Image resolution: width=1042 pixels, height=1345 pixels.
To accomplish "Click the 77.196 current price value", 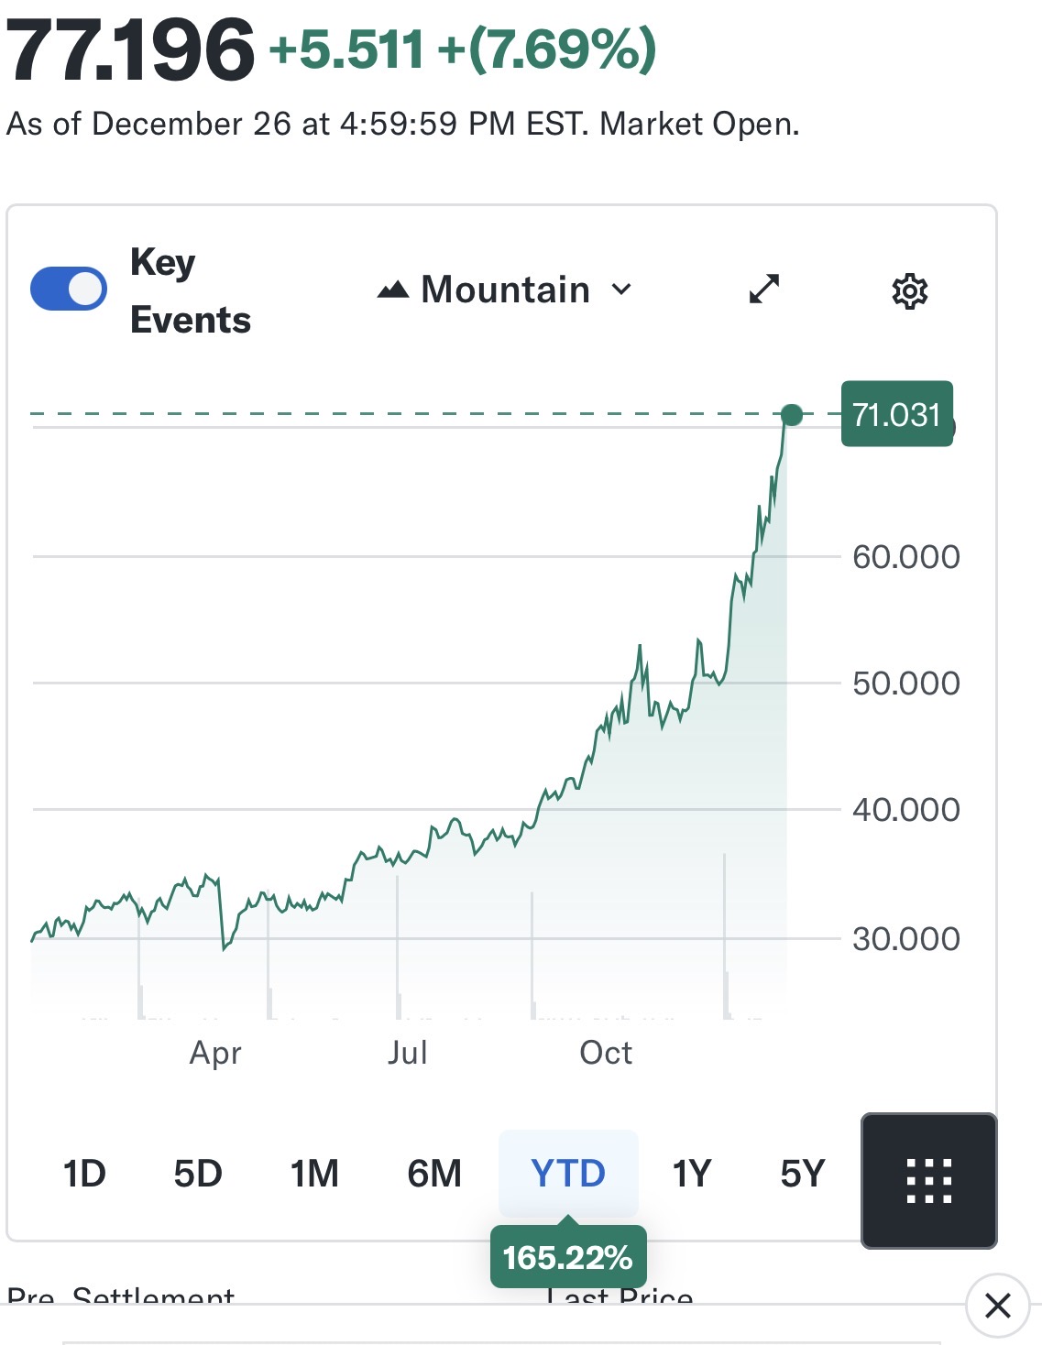I will click(130, 49).
